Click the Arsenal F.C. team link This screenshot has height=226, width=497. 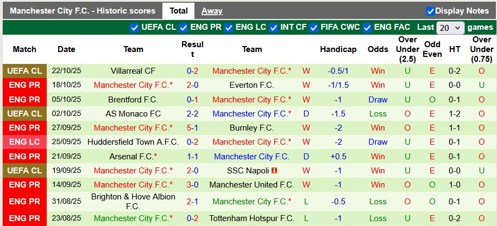[x=131, y=157]
